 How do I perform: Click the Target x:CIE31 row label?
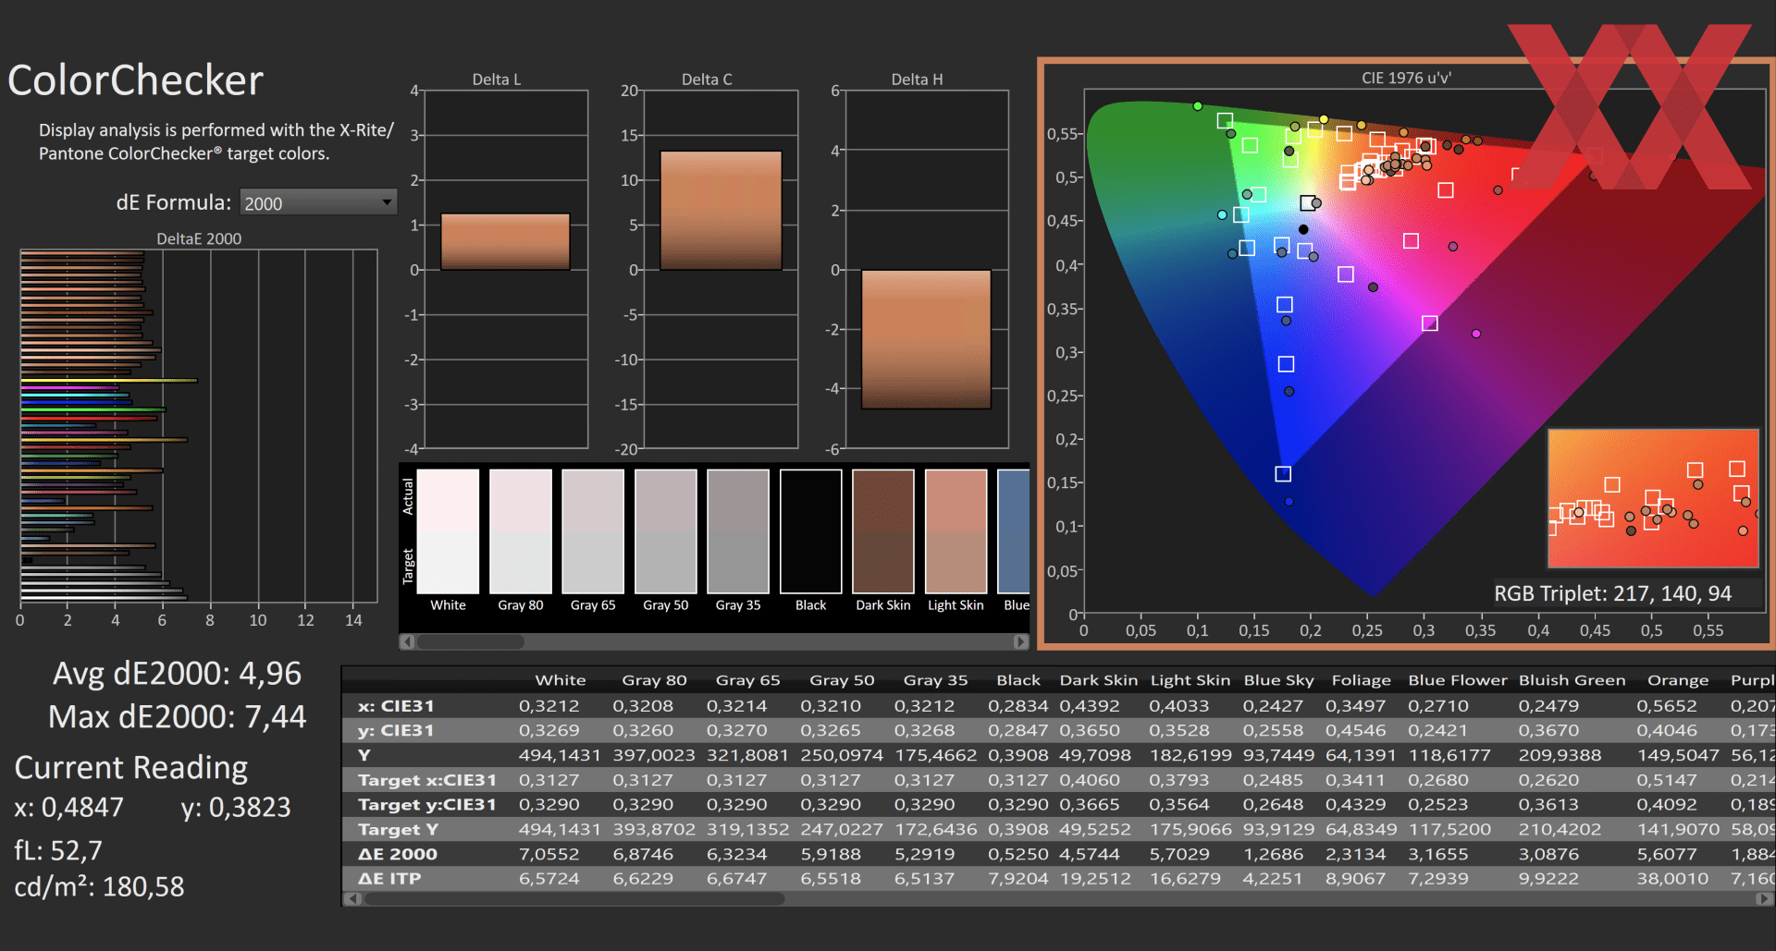pos(427,780)
